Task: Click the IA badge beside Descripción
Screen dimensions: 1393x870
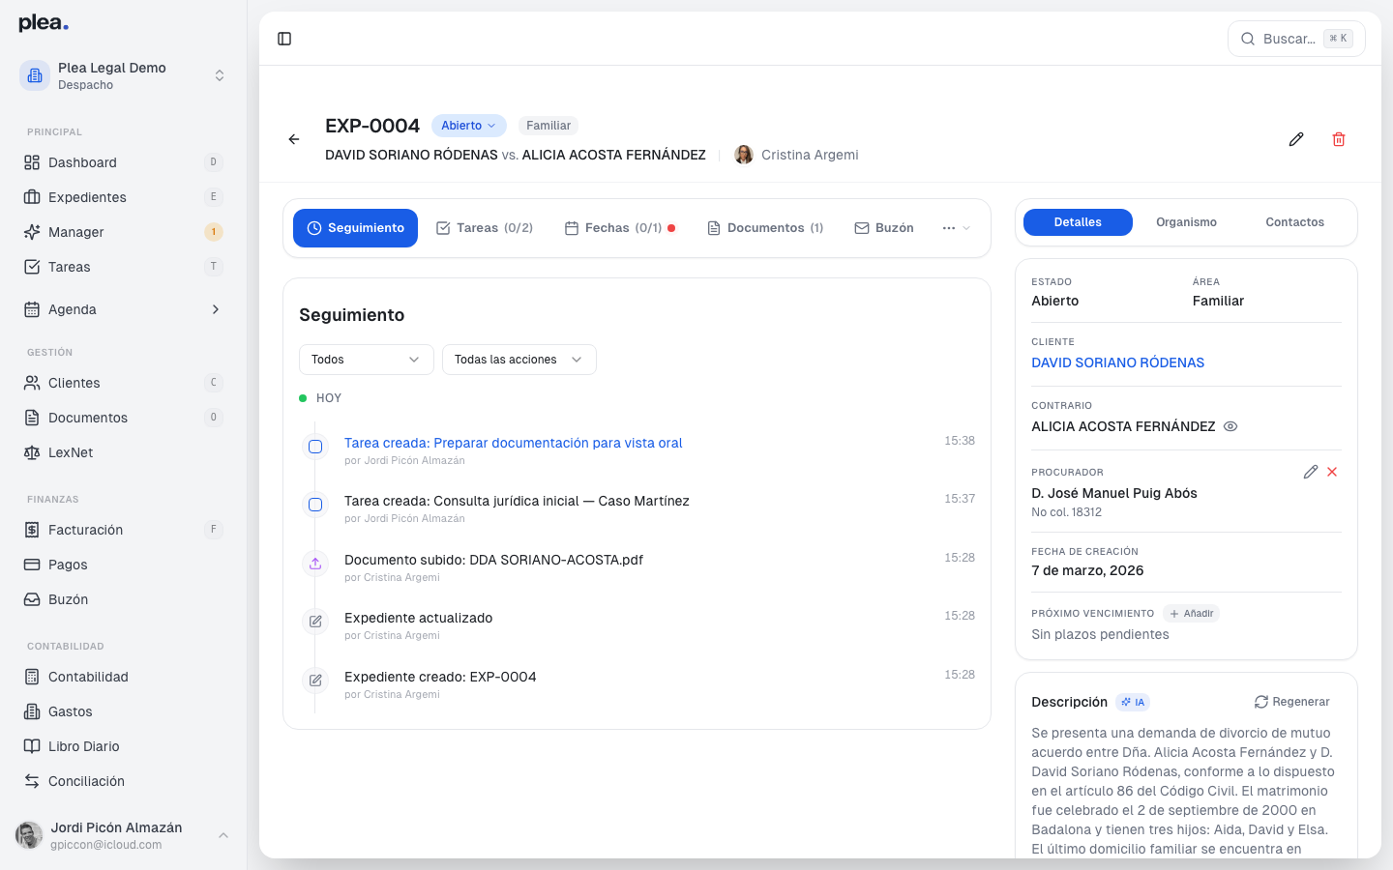Action: click(1133, 703)
